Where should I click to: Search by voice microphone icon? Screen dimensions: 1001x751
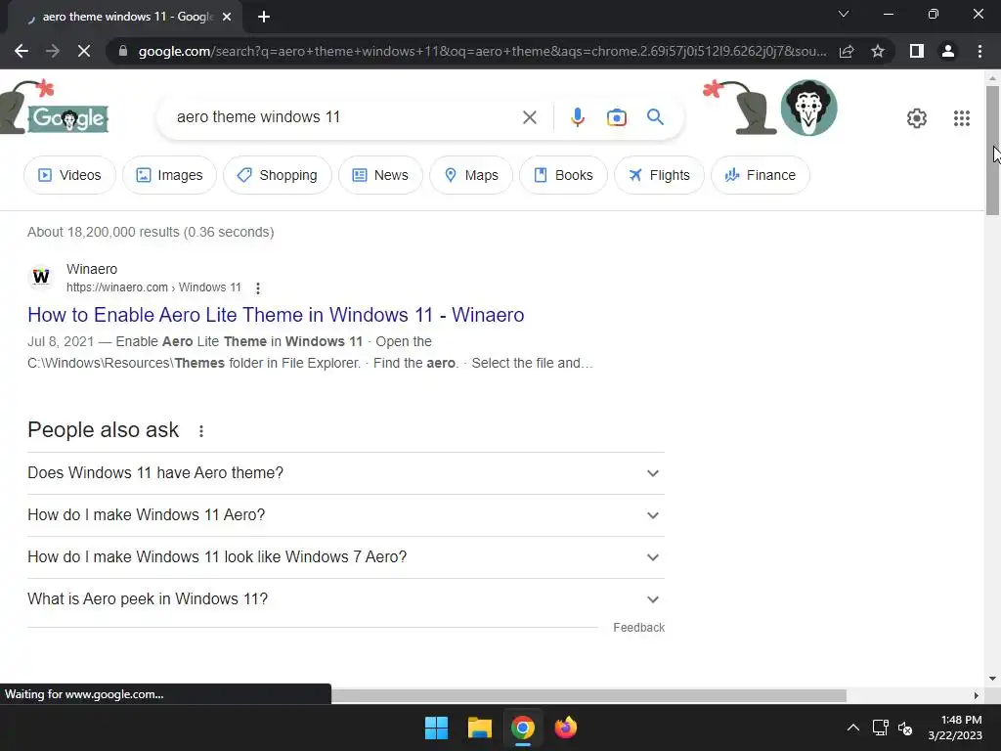point(577,117)
